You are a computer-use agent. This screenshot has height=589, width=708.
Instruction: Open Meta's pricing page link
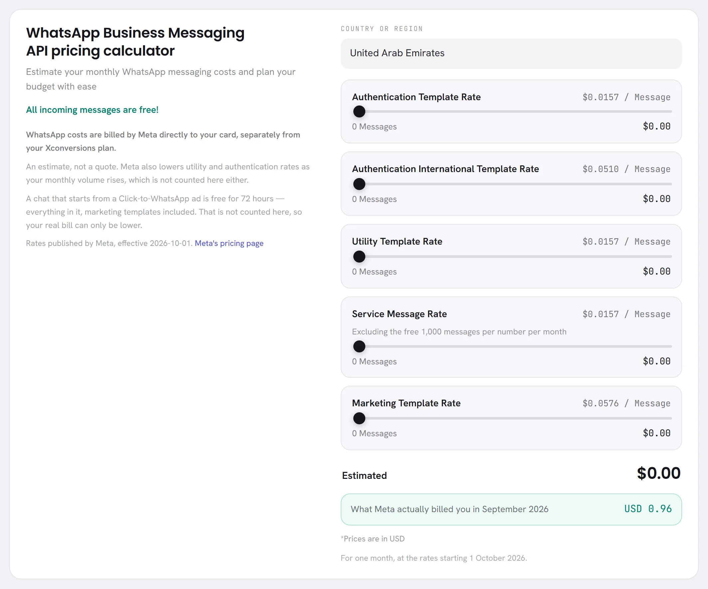coord(229,243)
